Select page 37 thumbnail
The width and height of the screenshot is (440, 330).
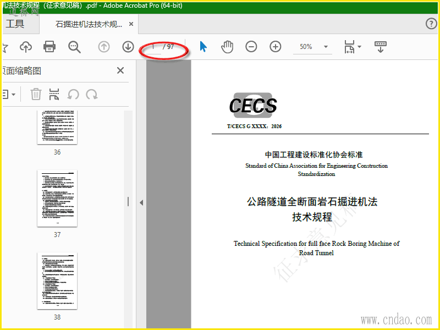[x=57, y=199]
